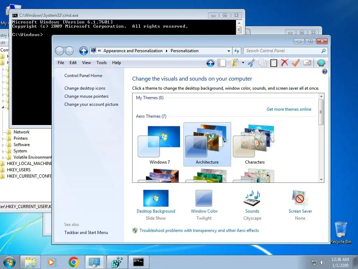Click the Up arrow button next to Forward
This screenshot has height=269, width=358.
click(84, 51)
